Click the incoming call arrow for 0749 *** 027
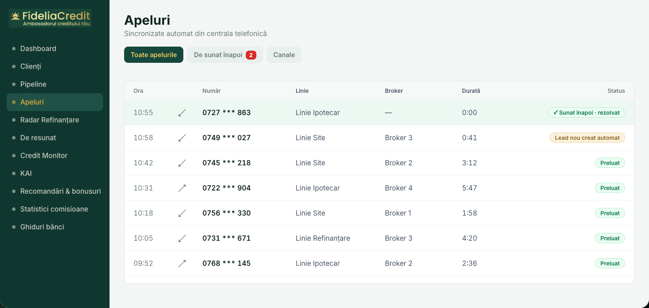This screenshot has height=308, width=649. [x=182, y=138]
